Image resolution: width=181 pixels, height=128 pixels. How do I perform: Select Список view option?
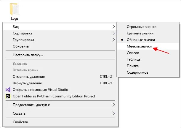pos(133,53)
